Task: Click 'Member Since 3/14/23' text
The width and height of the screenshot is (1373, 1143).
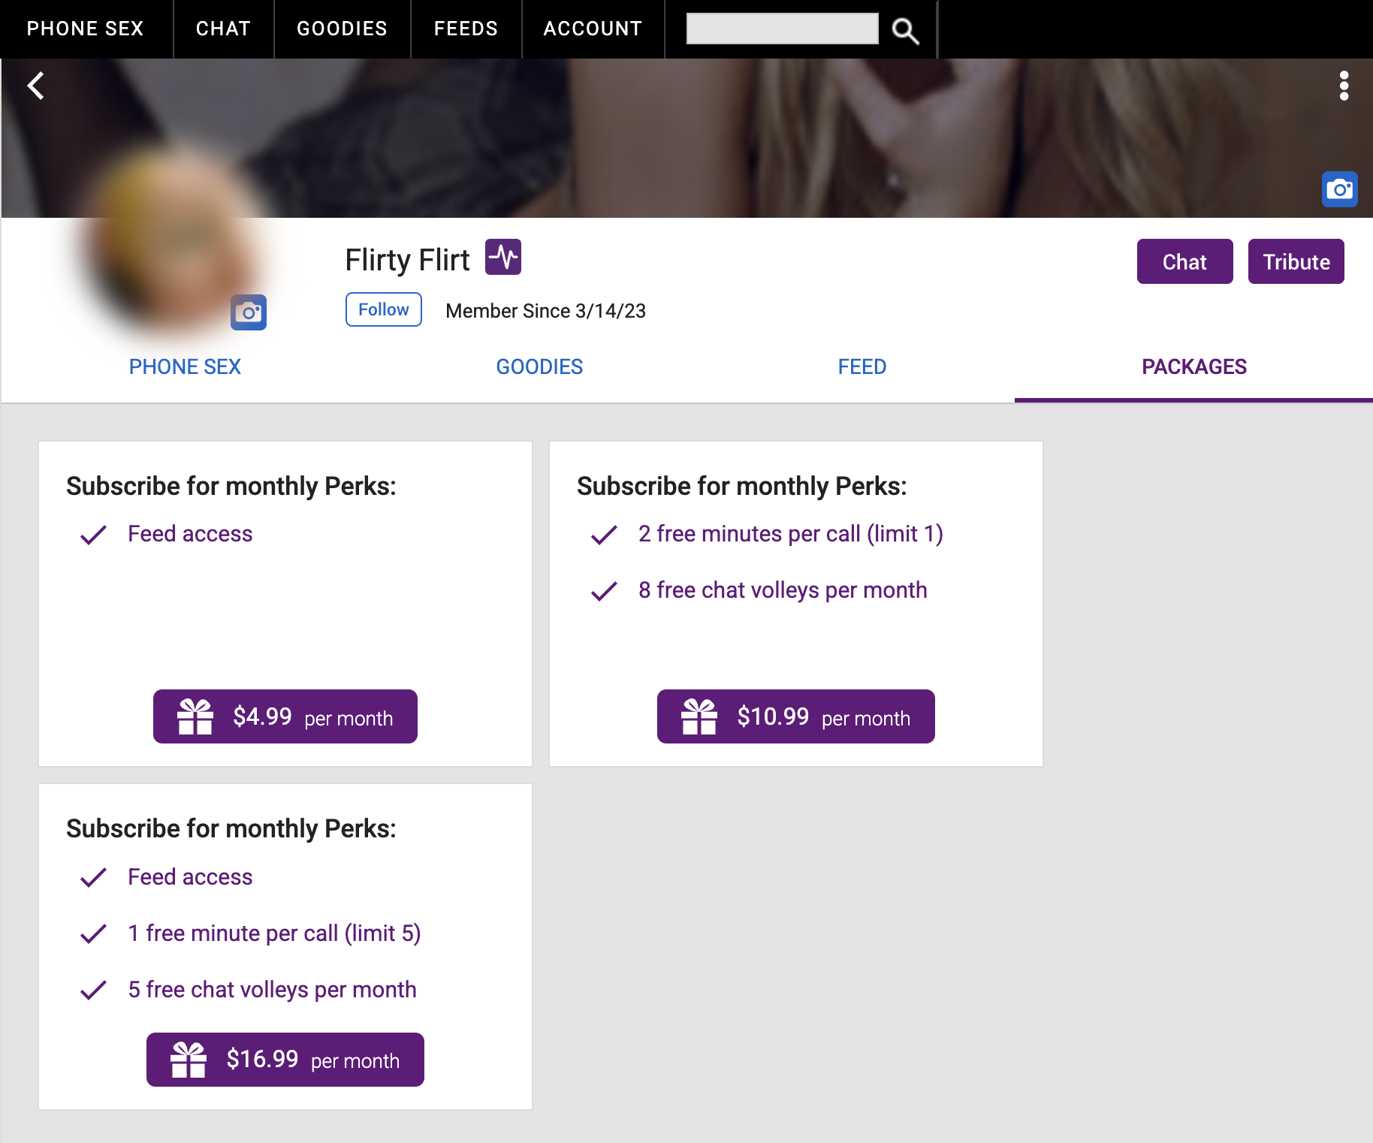Action: 545,311
